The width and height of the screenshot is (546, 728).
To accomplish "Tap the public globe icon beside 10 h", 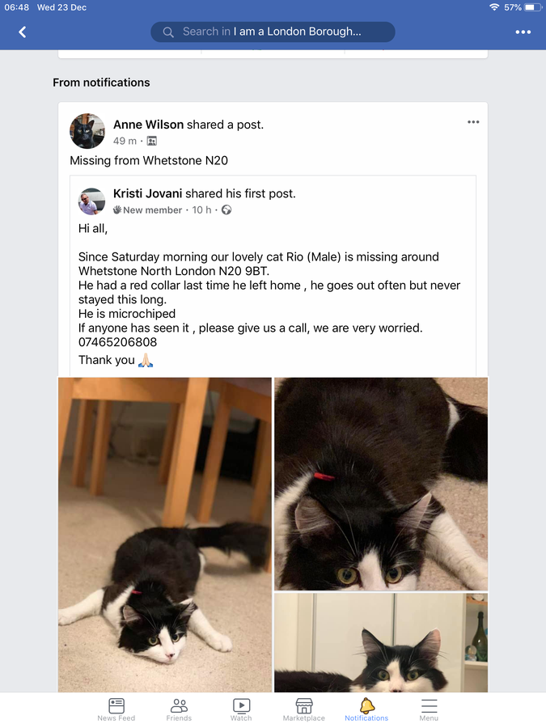I will coord(226,210).
